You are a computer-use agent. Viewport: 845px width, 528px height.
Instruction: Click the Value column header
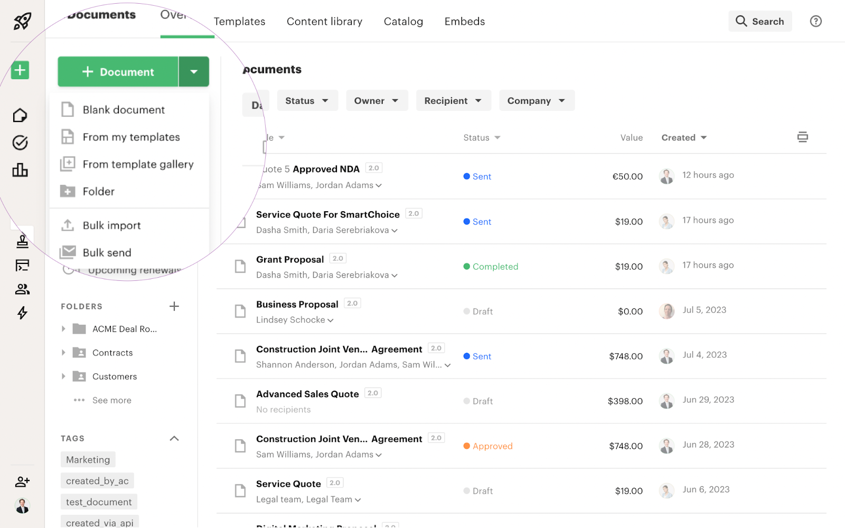632,137
